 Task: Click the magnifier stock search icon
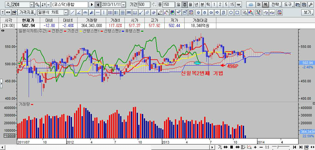[37, 5]
